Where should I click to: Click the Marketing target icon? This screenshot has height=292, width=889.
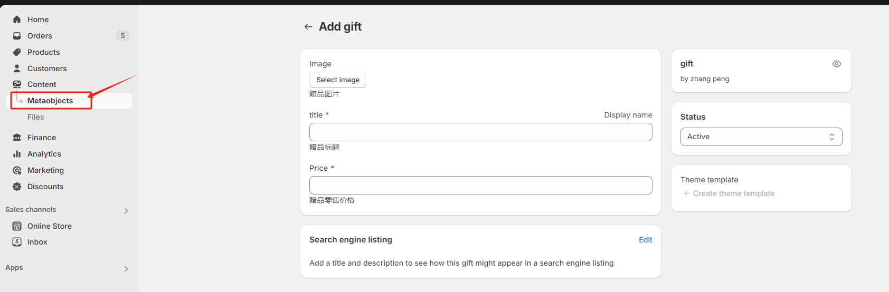[x=17, y=170]
